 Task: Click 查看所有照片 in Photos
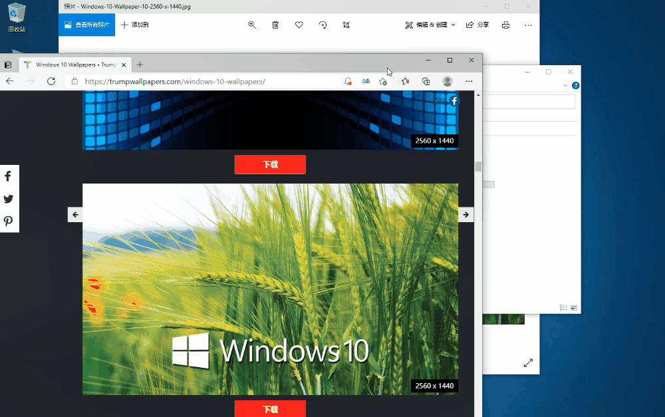[x=87, y=25]
